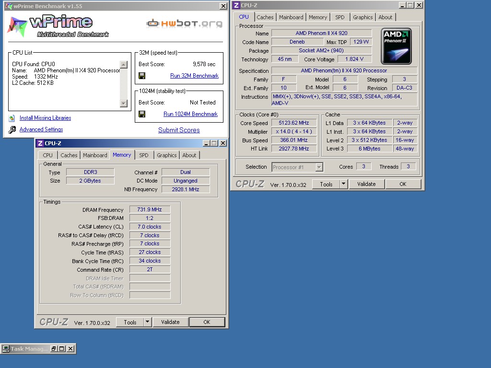Switch to Caches tab in CPU window
This screenshot has height=368, width=491.
(265, 17)
